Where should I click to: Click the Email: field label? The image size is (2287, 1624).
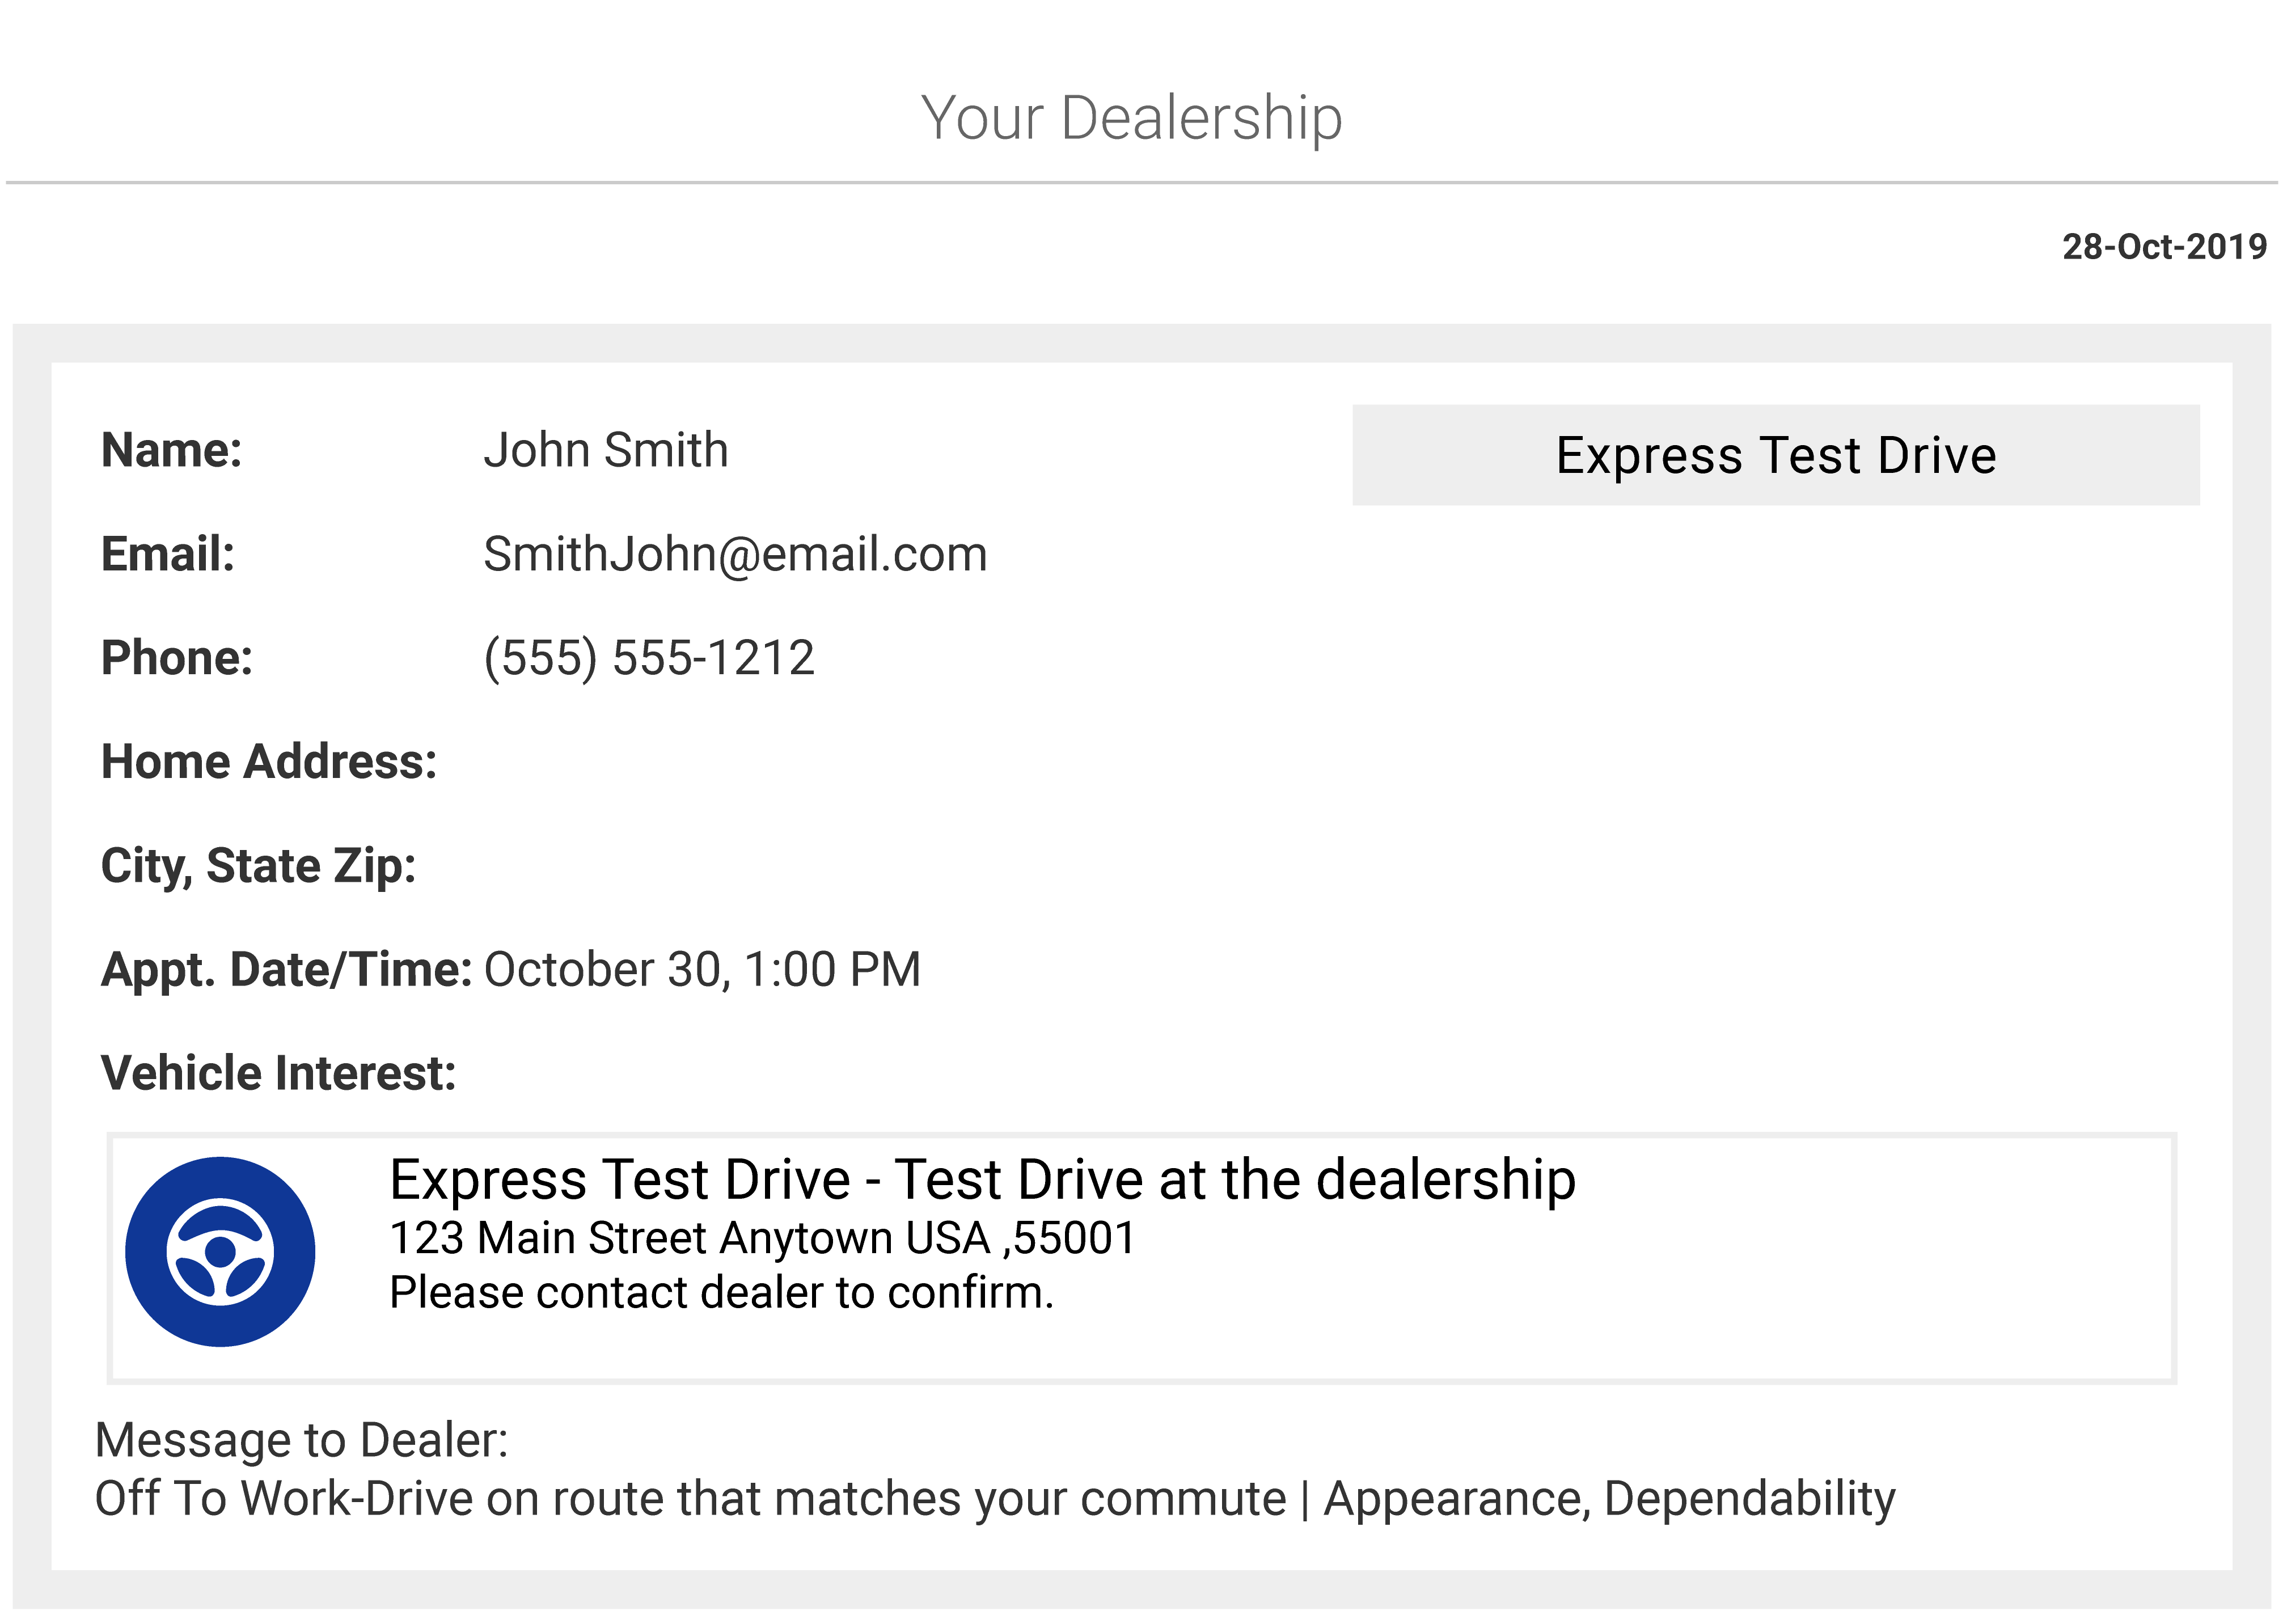tap(168, 554)
